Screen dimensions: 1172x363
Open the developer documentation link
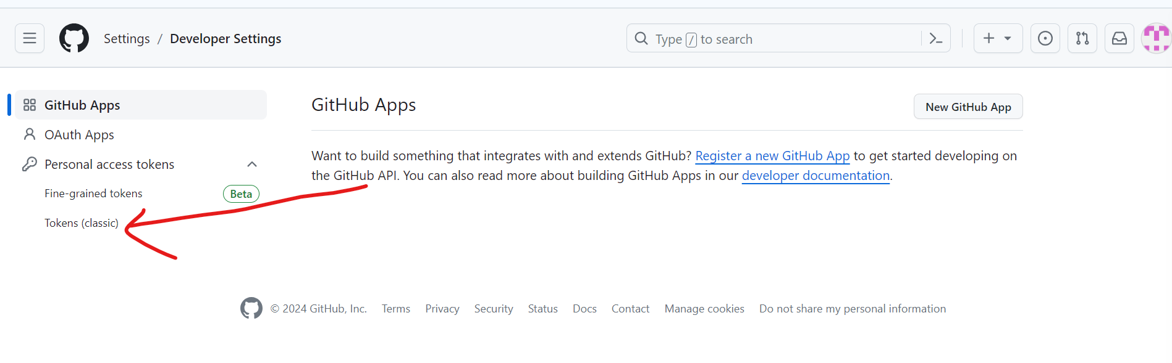click(x=816, y=176)
